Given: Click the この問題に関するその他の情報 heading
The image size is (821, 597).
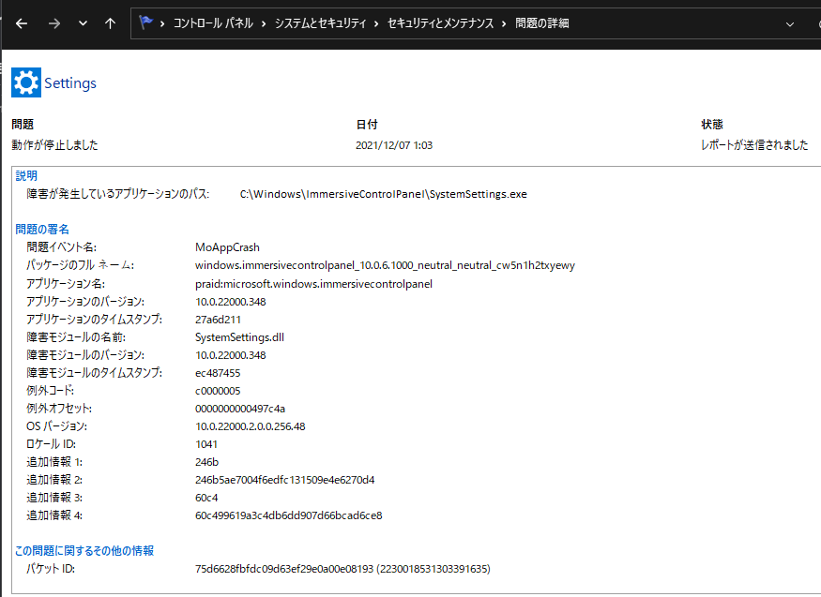Looking at the screenshot, I should point(84,550).
